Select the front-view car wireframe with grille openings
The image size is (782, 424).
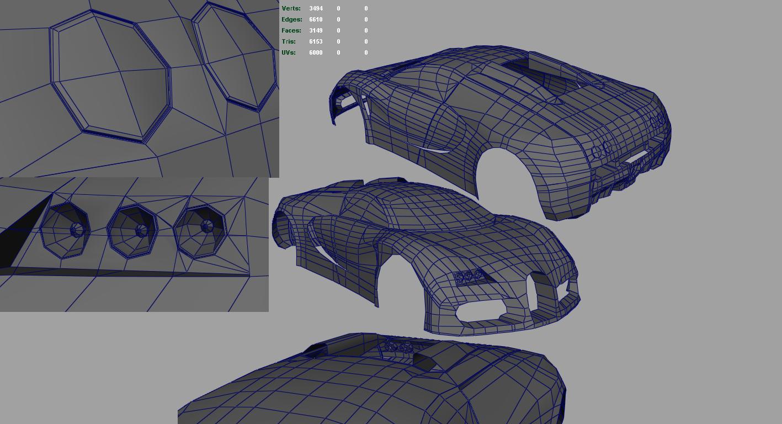tap(425, 257)
